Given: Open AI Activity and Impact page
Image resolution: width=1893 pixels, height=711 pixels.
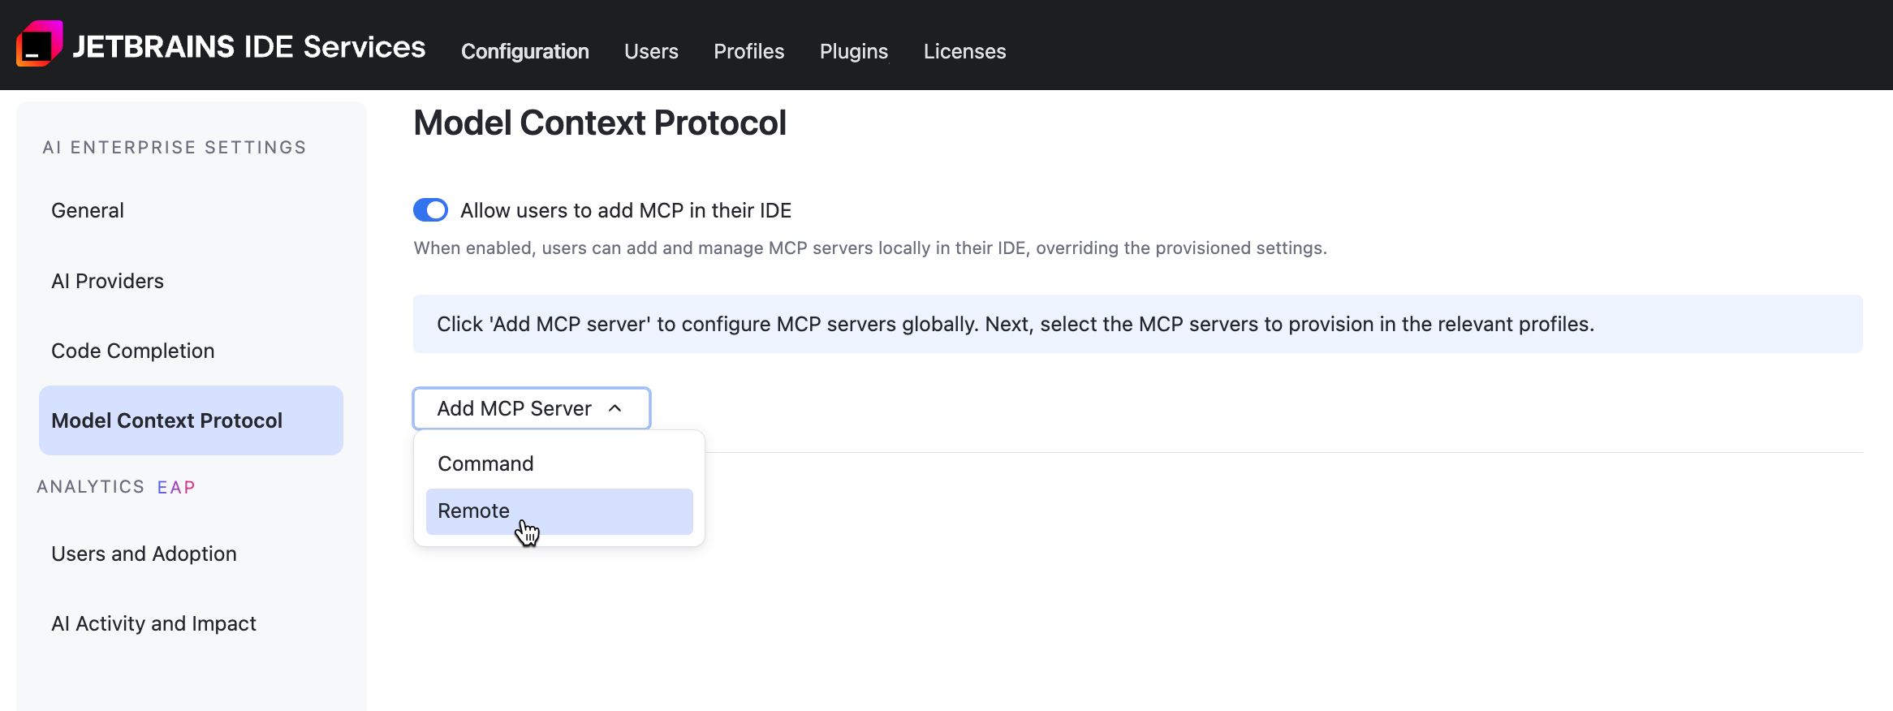Looking at the screenshot, I should [153, 623].
